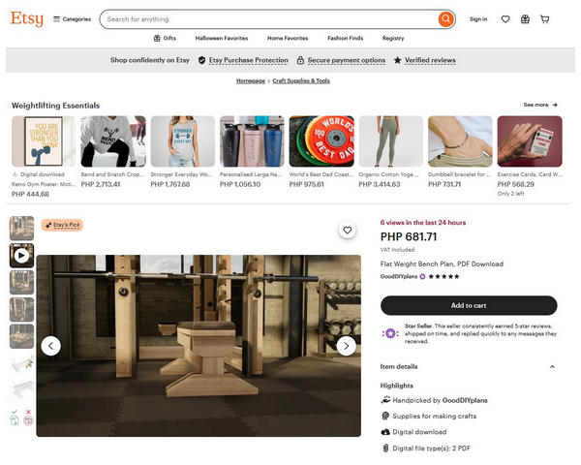The height and width of the screenshot is (465, 581).
Task: Select third gallery thumbnail
Action: point(21,283)
